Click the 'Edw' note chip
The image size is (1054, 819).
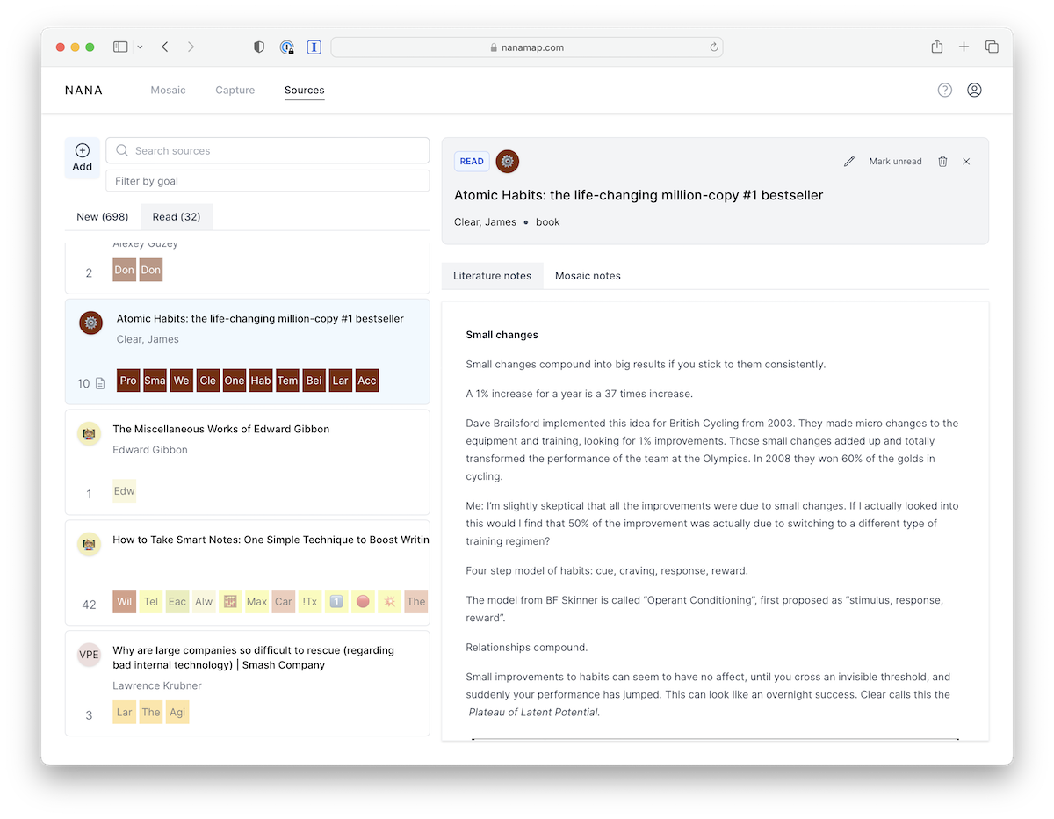tap(125, 491)
